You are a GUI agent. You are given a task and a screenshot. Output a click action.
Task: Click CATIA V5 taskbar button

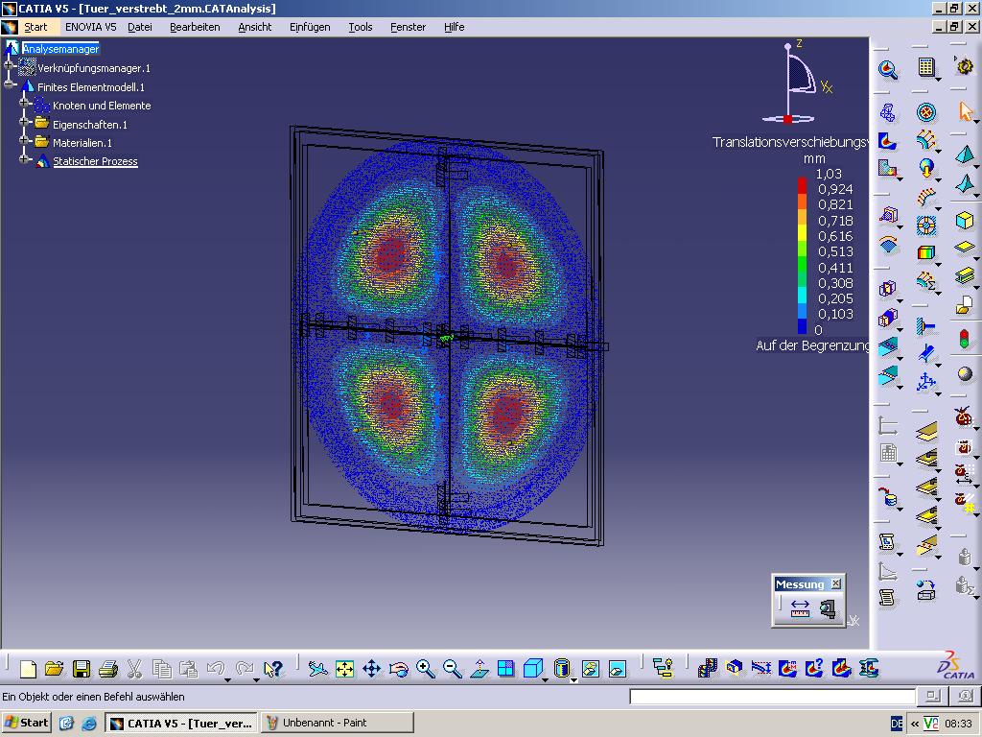coord(181,723)
